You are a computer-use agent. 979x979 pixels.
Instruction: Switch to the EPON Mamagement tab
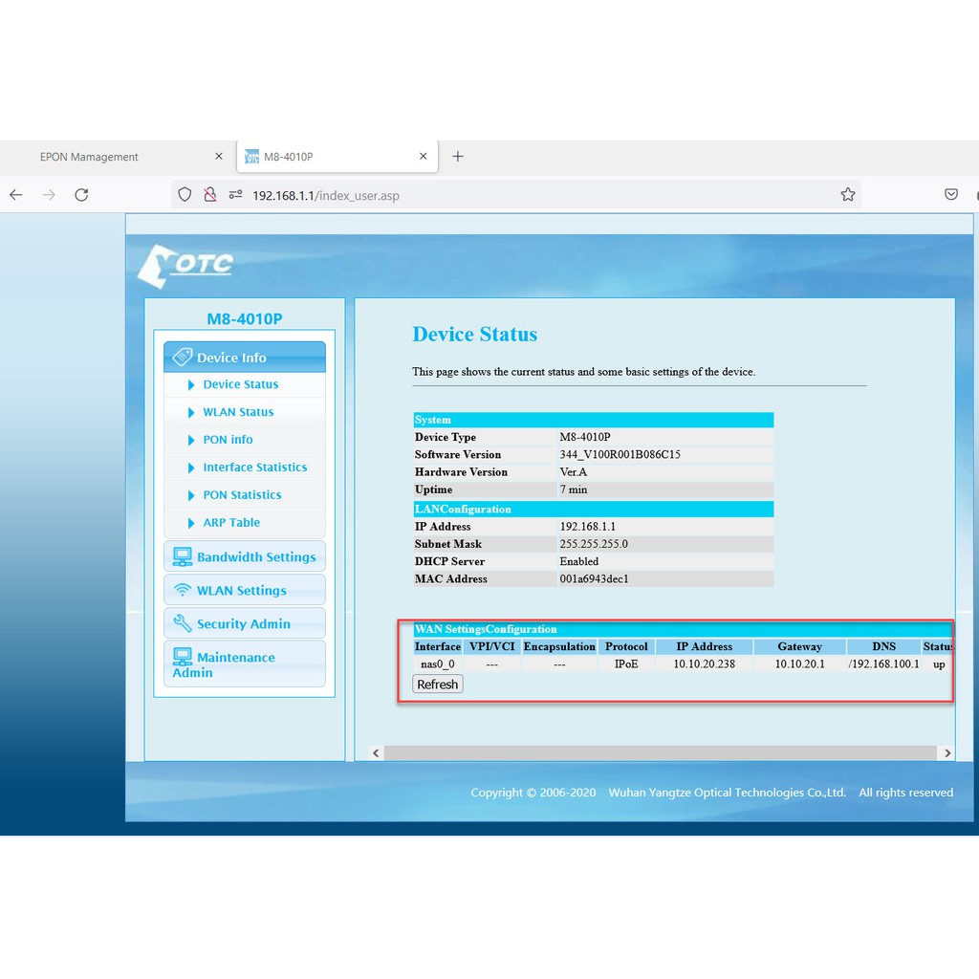(x=89, y=157)
